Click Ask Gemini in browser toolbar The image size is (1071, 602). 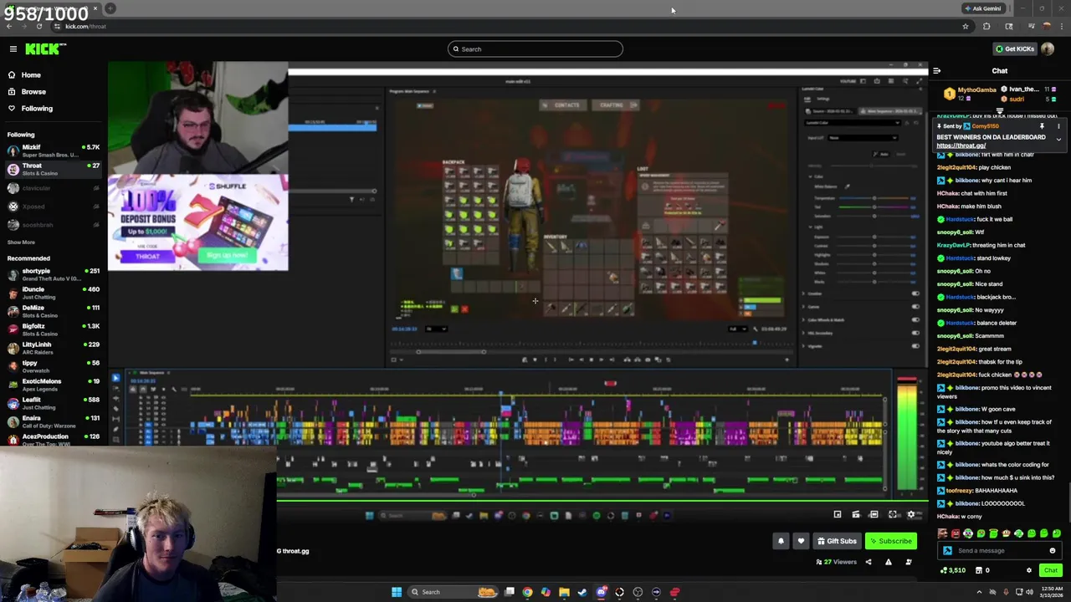(x=983, y=8)
